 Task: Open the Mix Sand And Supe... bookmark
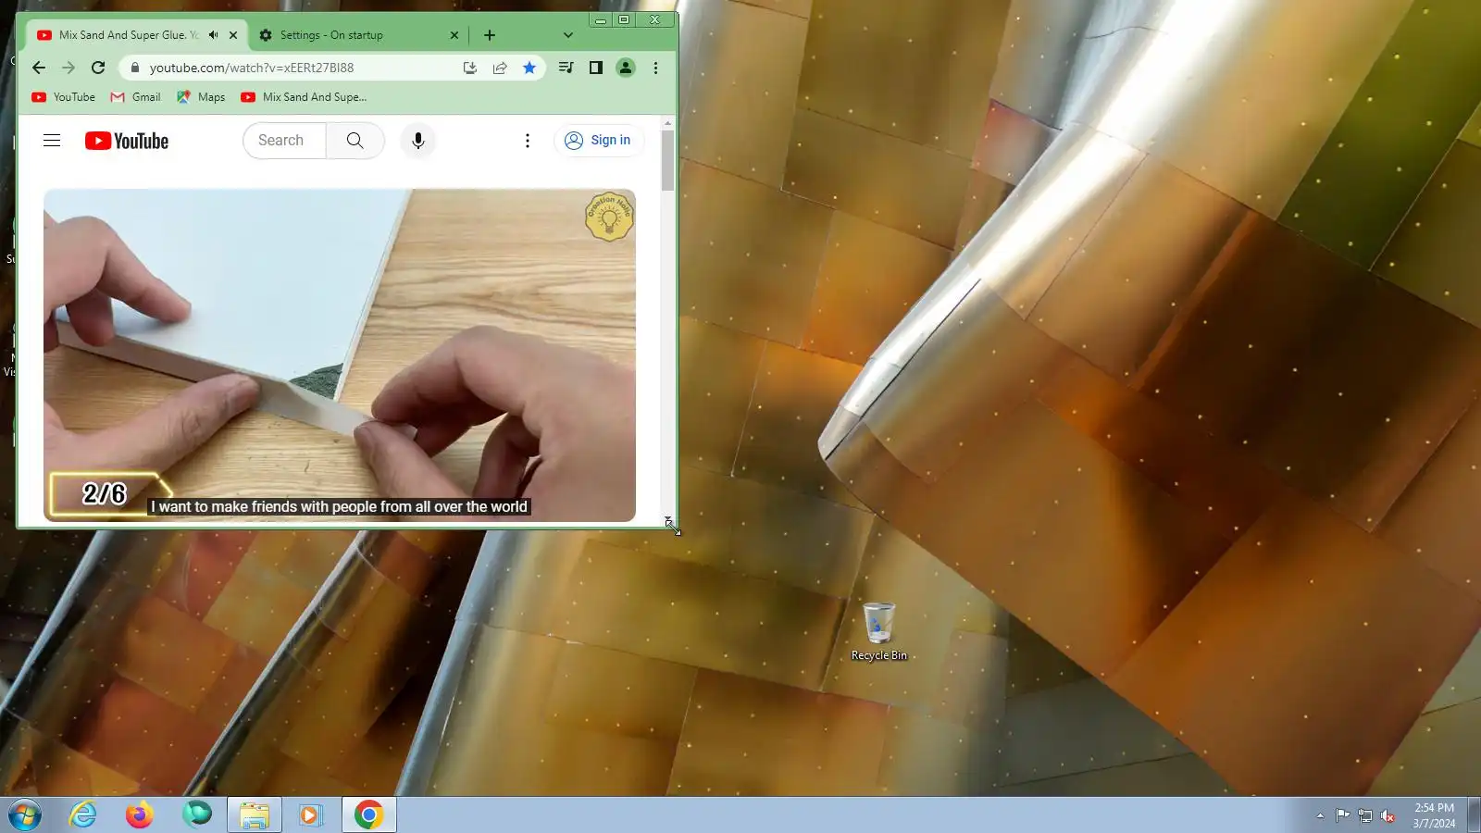304,97
